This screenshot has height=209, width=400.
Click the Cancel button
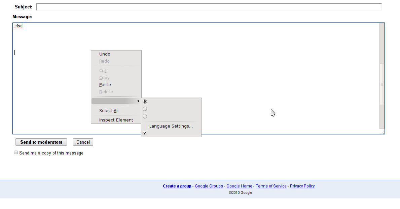pos(83,142)
